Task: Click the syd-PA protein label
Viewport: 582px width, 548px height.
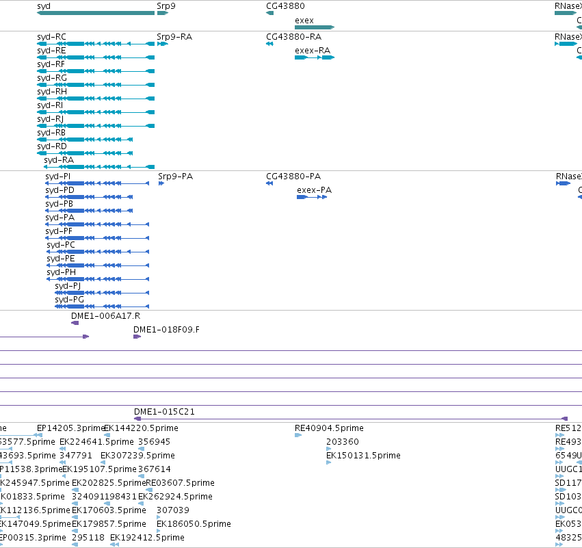Action: click(59, 218)
